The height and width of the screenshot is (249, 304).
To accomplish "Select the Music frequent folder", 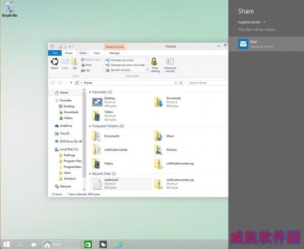I will pyautogui.click(x=164, y=136).
